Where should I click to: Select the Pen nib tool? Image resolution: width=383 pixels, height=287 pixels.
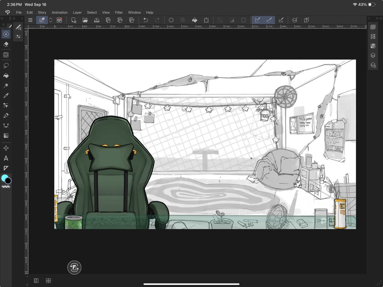6,115
